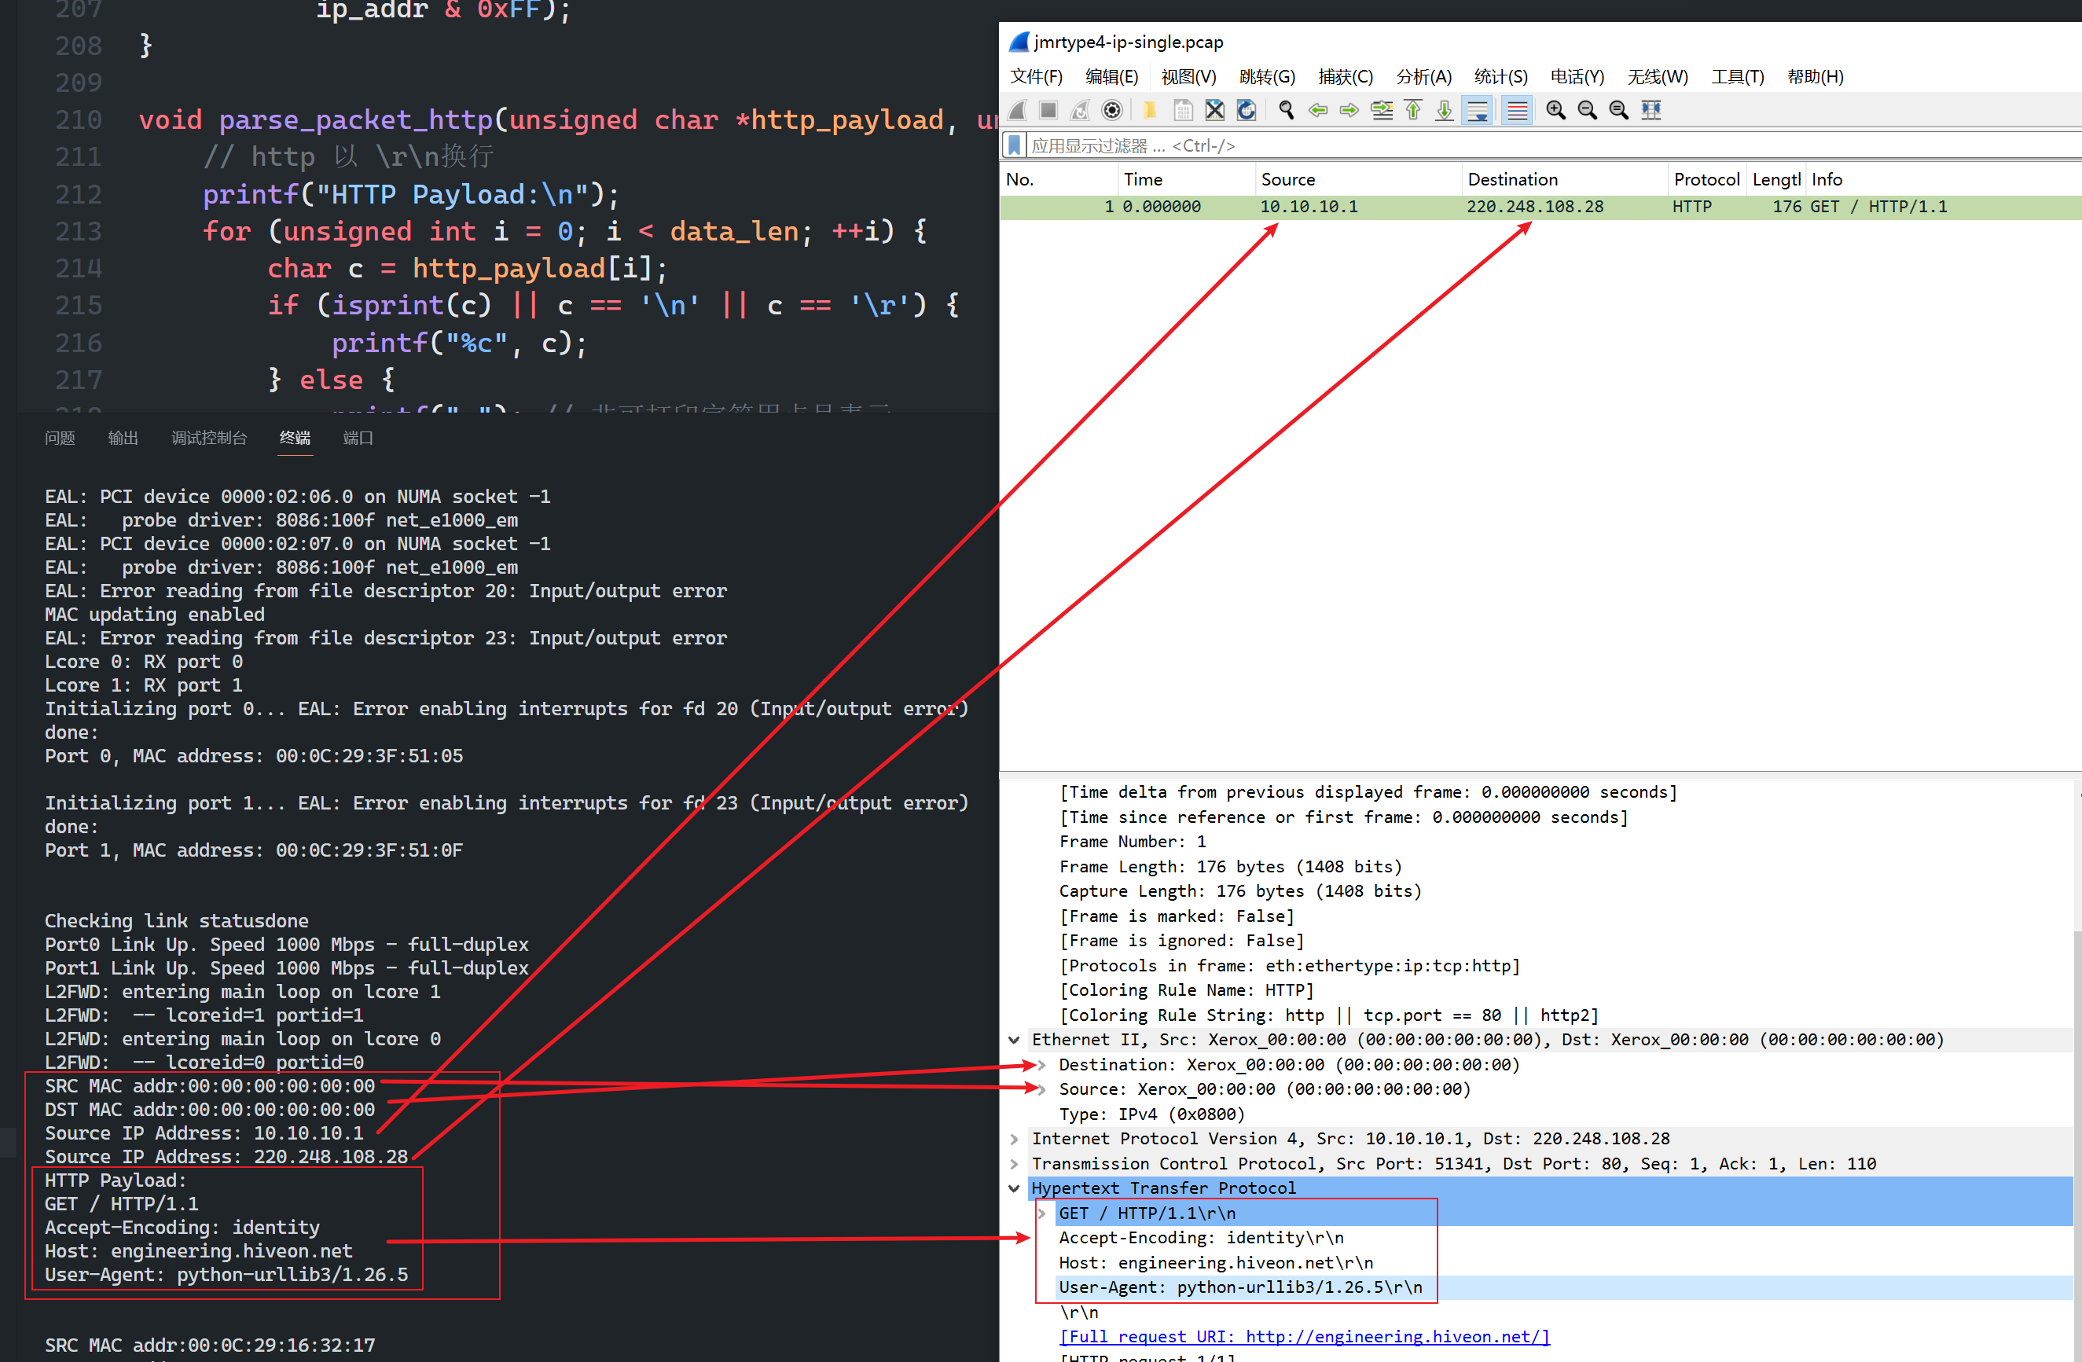The width and height of the screenshot is (2082, 1362).
Task: Click the resize columns icon
Action: (1651, 110)
